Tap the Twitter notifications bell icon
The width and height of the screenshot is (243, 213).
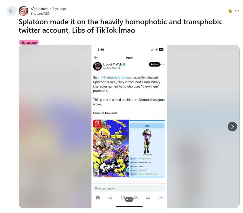(x=148, y=197)
